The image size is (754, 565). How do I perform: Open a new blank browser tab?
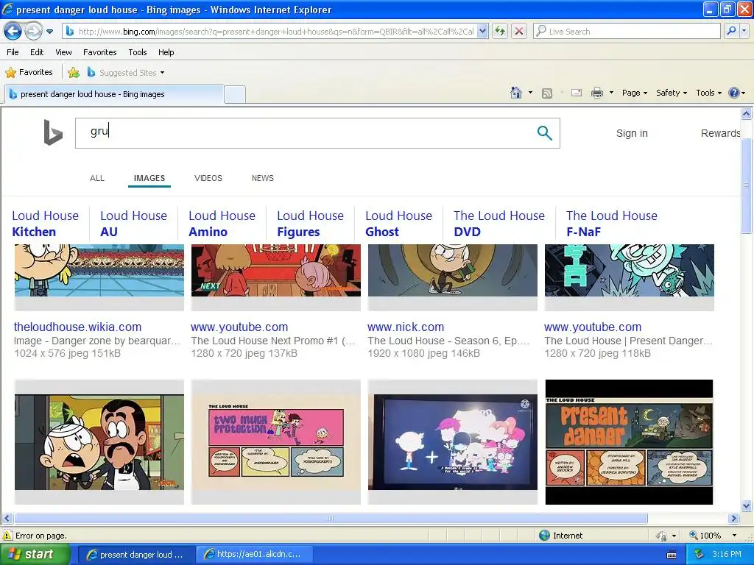click(235, 94)
